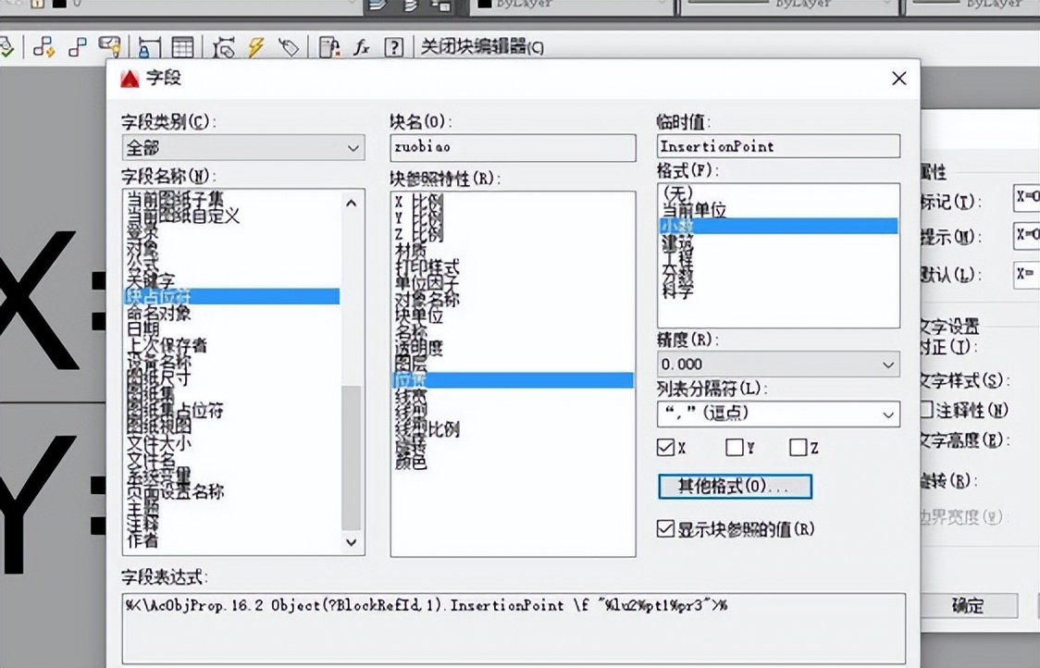The width and height of the screenshot is (1040, 668).
Task: Click the attribute definition icon with pencil
Action: [x=110, y=46]
